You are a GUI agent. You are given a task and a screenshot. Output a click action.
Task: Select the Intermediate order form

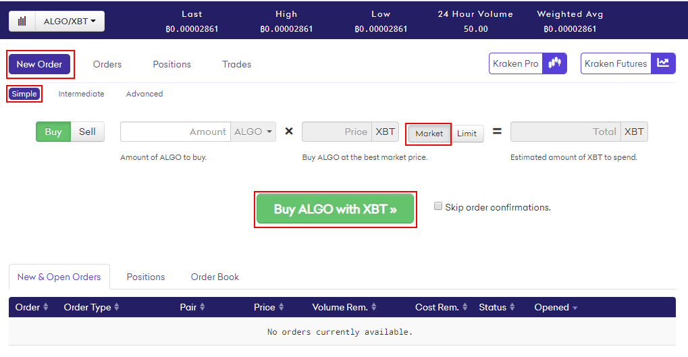(x=81, y=94)
